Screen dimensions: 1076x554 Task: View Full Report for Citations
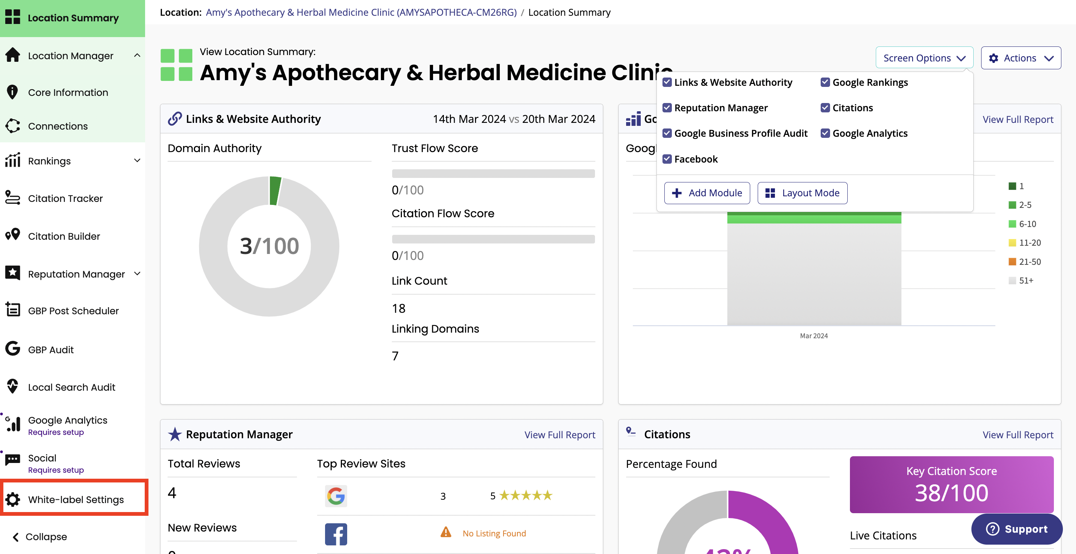point(1018,435)
